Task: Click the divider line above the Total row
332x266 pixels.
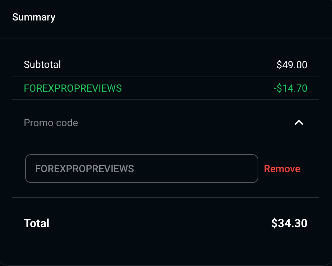Action: 165,198
